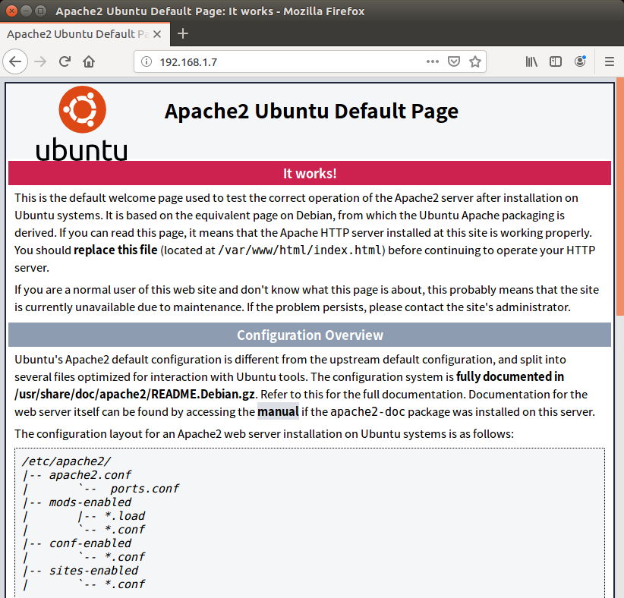The height and width of the screenshot is (598, 624).
Task: Open the page actions three-dot menu
Action: point(432,61)
